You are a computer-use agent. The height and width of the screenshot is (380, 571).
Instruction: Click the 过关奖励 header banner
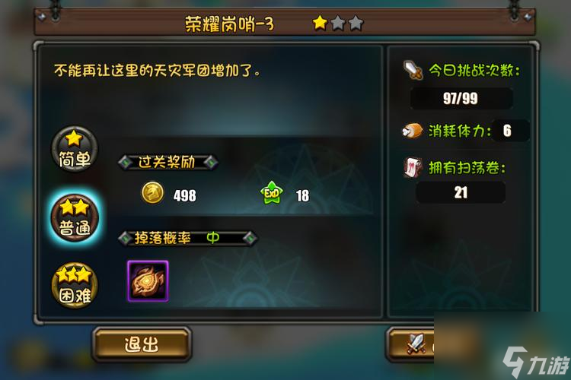pos(168,162)
